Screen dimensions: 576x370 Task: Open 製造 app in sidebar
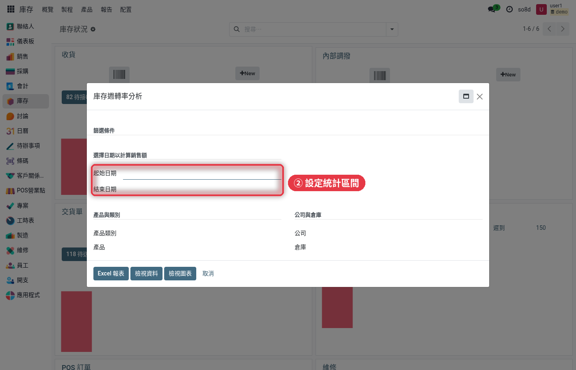tap(26, 236)
